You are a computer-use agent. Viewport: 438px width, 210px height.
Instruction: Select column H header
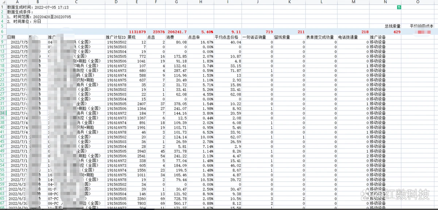tap(200, 2)
